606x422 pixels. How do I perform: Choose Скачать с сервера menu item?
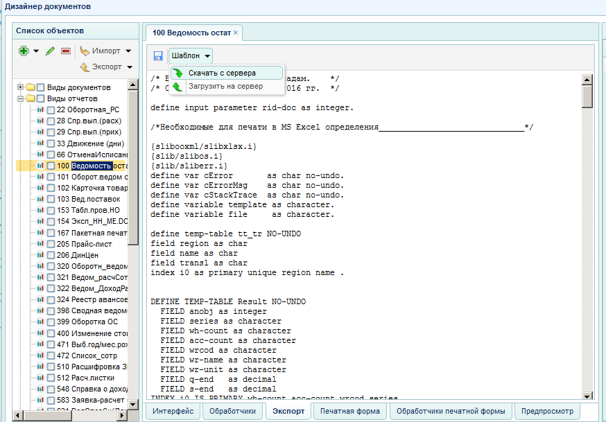(227, 73)
